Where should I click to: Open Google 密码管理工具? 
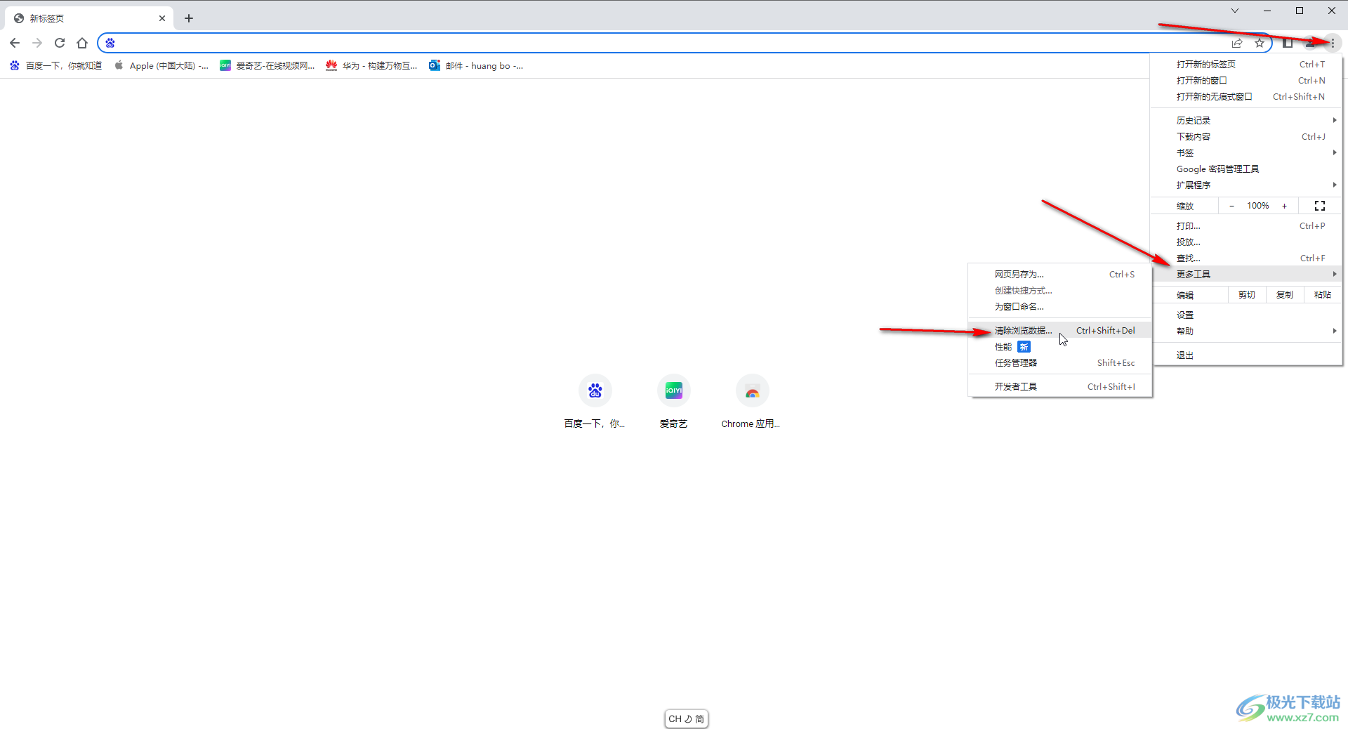click(1246, 169)
